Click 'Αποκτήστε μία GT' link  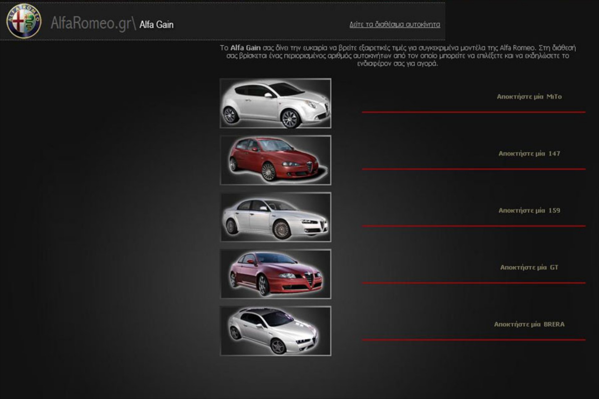tap(529, 267)
